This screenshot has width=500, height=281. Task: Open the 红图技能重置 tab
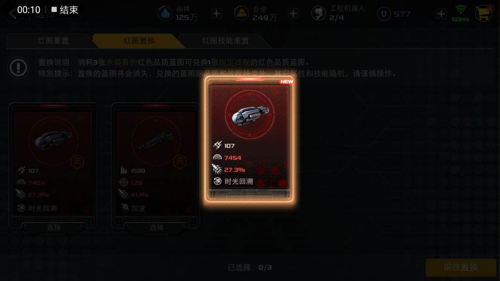(x=225, y=41)
